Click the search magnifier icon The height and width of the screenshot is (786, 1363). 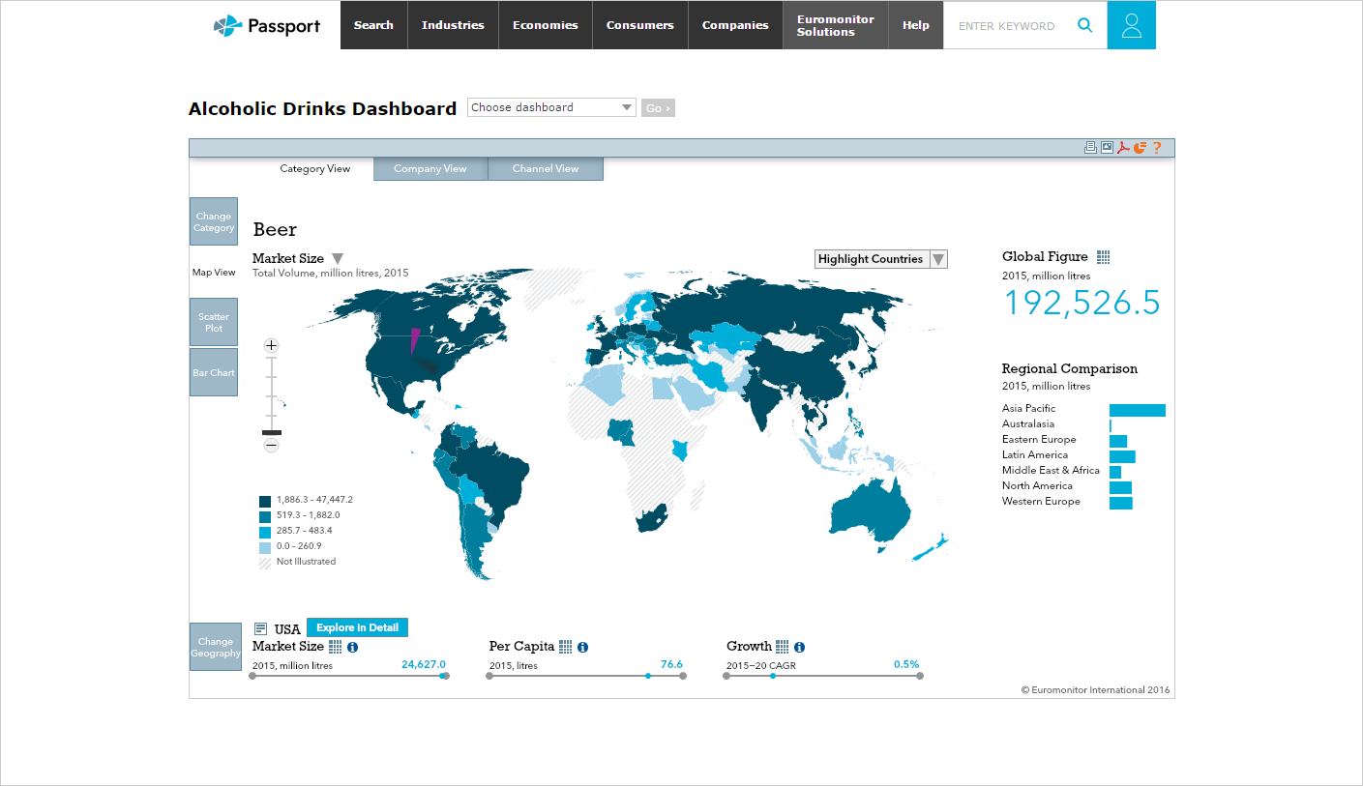[x=1085, y=25]
